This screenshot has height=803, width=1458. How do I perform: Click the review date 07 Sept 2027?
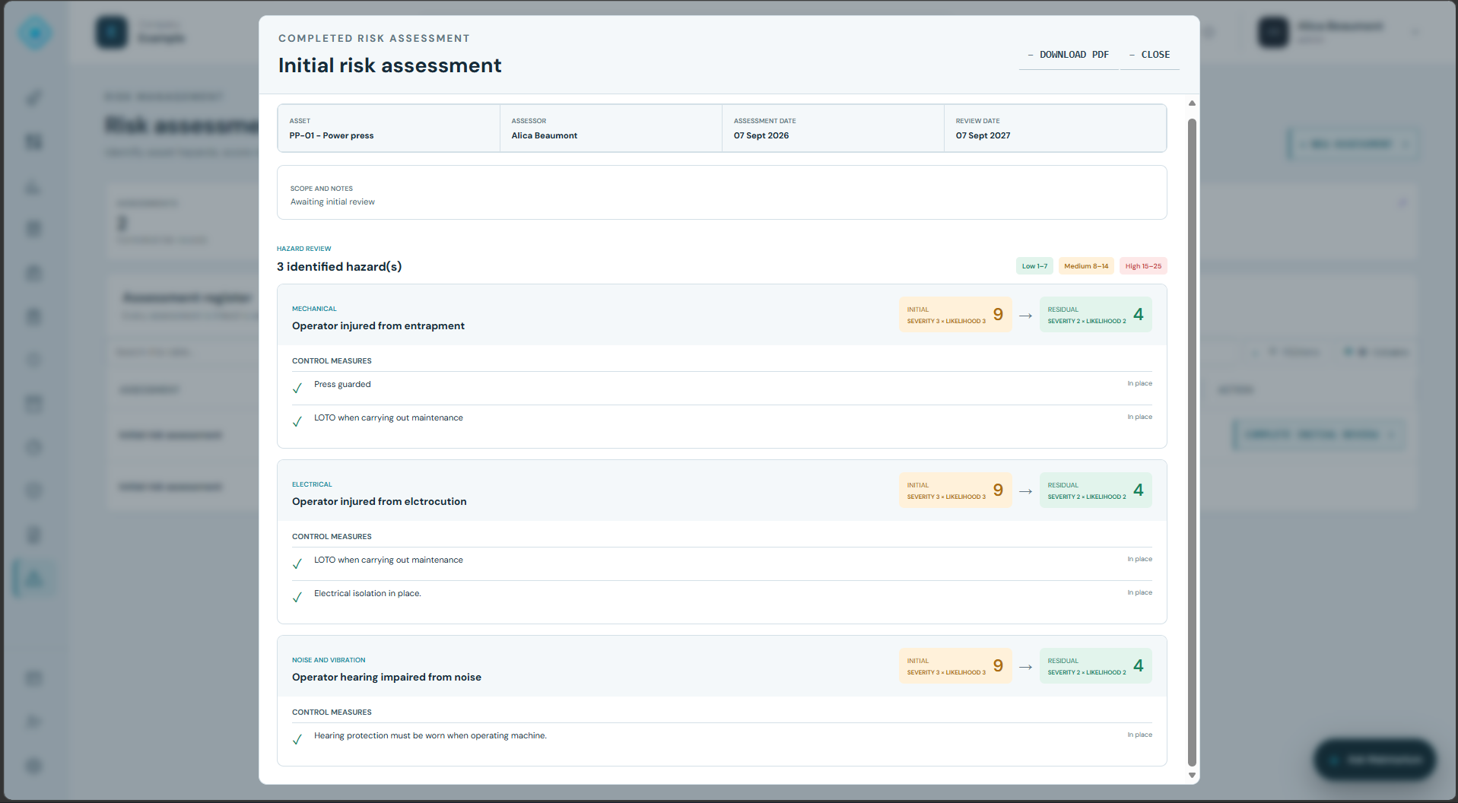point(983,135)
